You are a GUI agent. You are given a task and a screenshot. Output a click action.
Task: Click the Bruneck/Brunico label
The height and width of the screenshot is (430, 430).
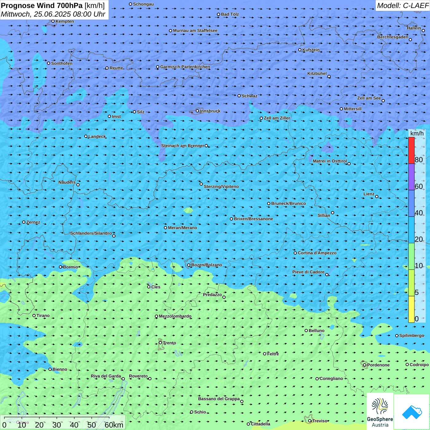pos(288,203)
